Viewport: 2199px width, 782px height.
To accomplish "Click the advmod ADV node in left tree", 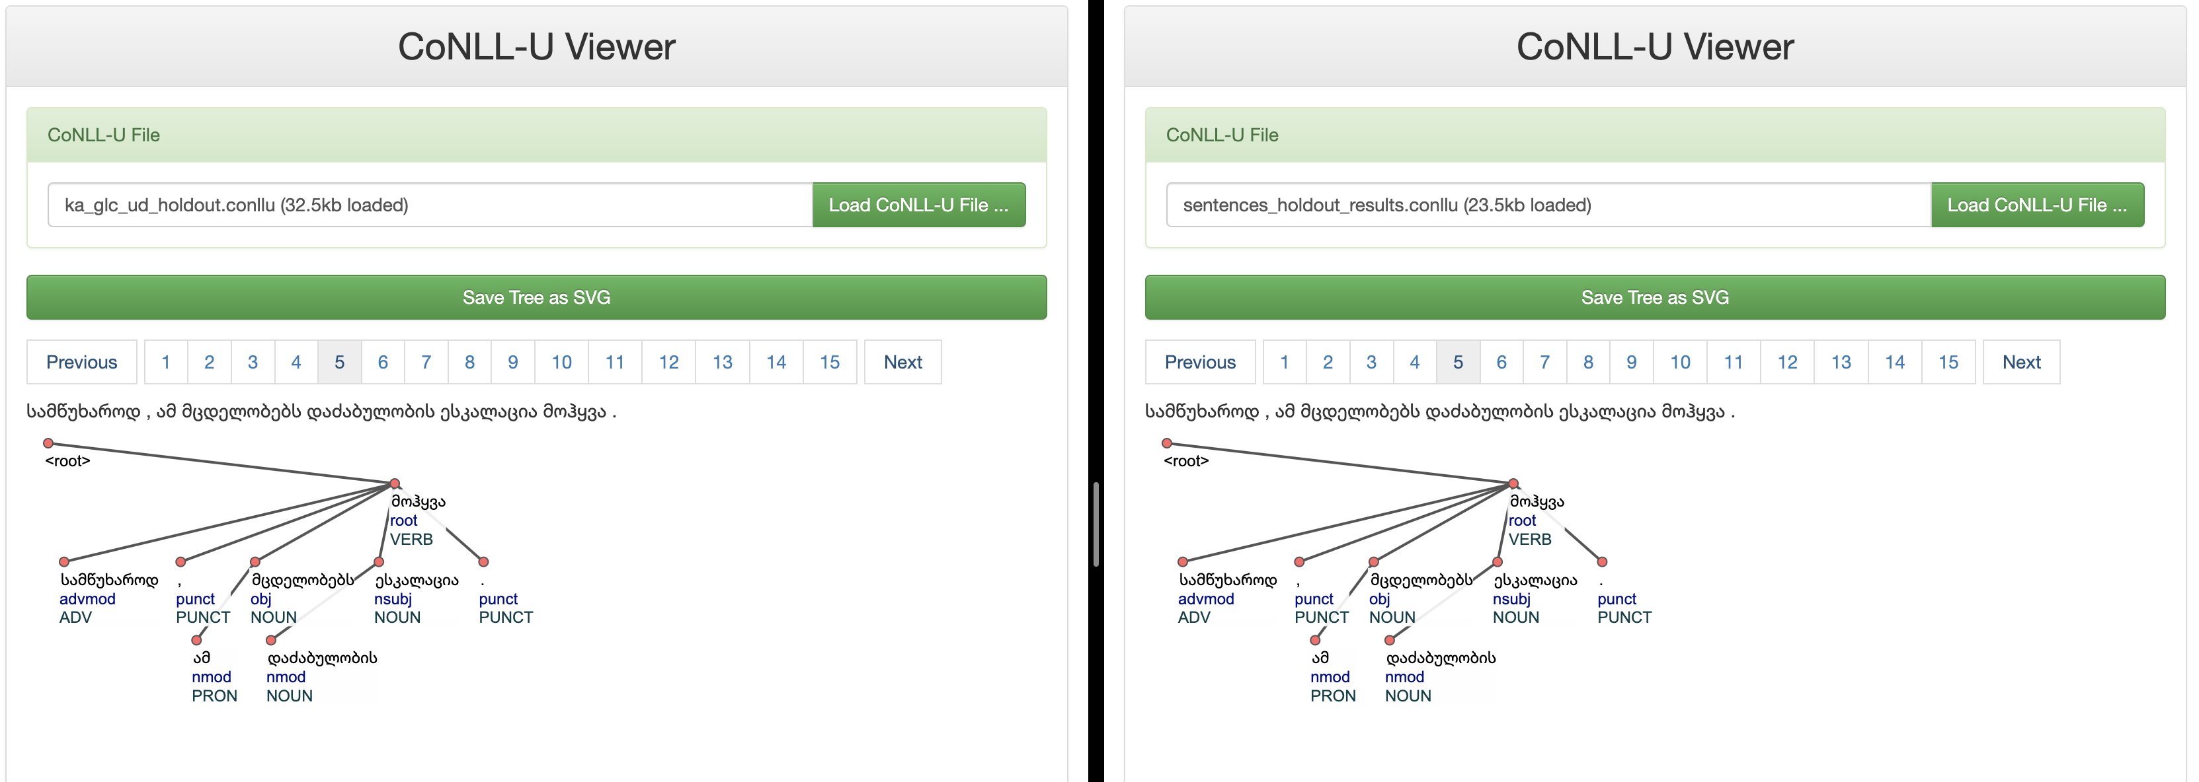I will pyautogui.click(x=64, y=562).
